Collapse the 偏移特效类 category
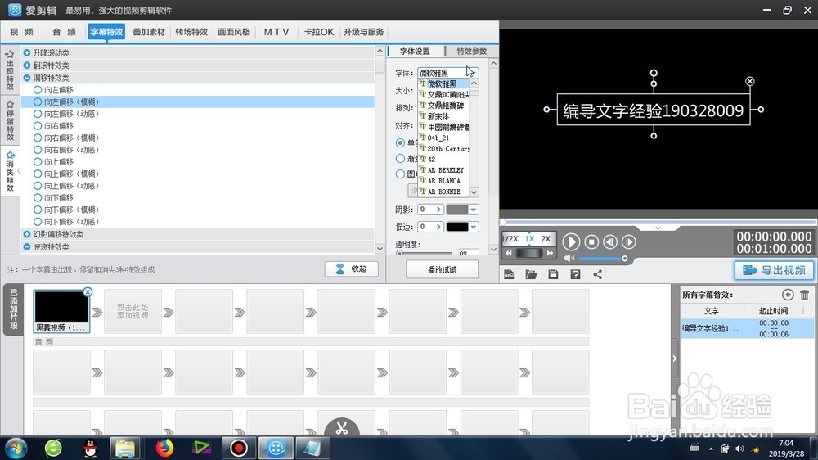 pos(27,78)
